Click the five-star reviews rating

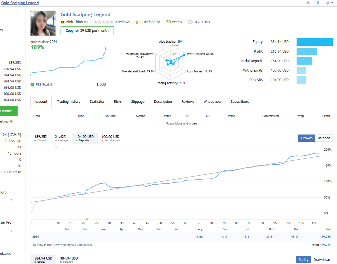tap(103, 22)
